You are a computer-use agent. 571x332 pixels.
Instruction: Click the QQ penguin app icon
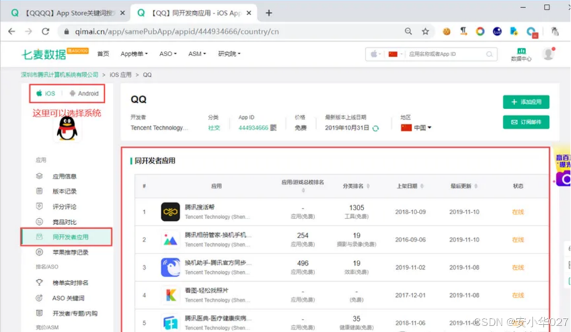[x=67, y=129]
